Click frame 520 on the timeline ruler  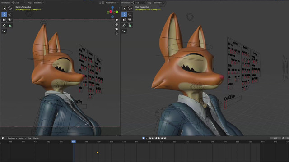coord(149,142)
